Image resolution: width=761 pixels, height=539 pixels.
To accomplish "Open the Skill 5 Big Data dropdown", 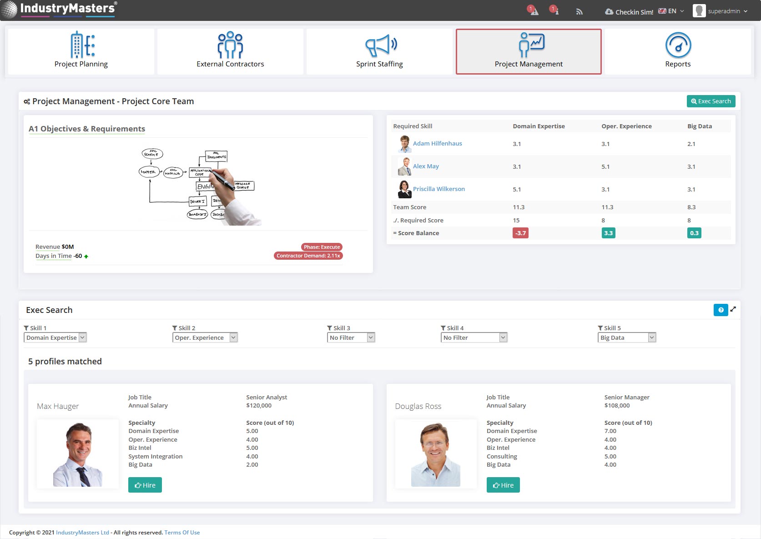I will [x=626, y=338].
